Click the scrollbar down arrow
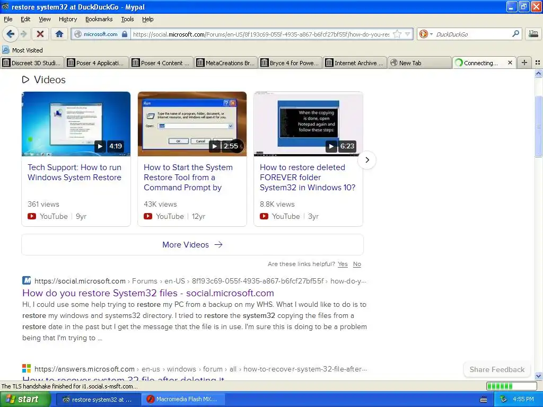 (539, 376)
